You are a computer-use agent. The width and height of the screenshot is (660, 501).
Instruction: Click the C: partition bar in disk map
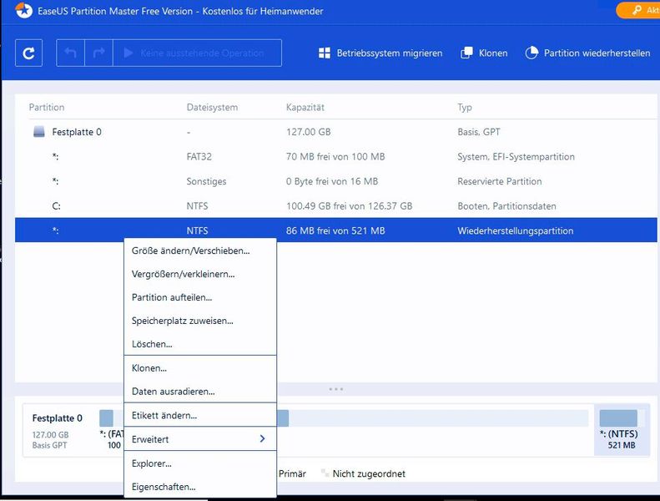coord(434,418)
